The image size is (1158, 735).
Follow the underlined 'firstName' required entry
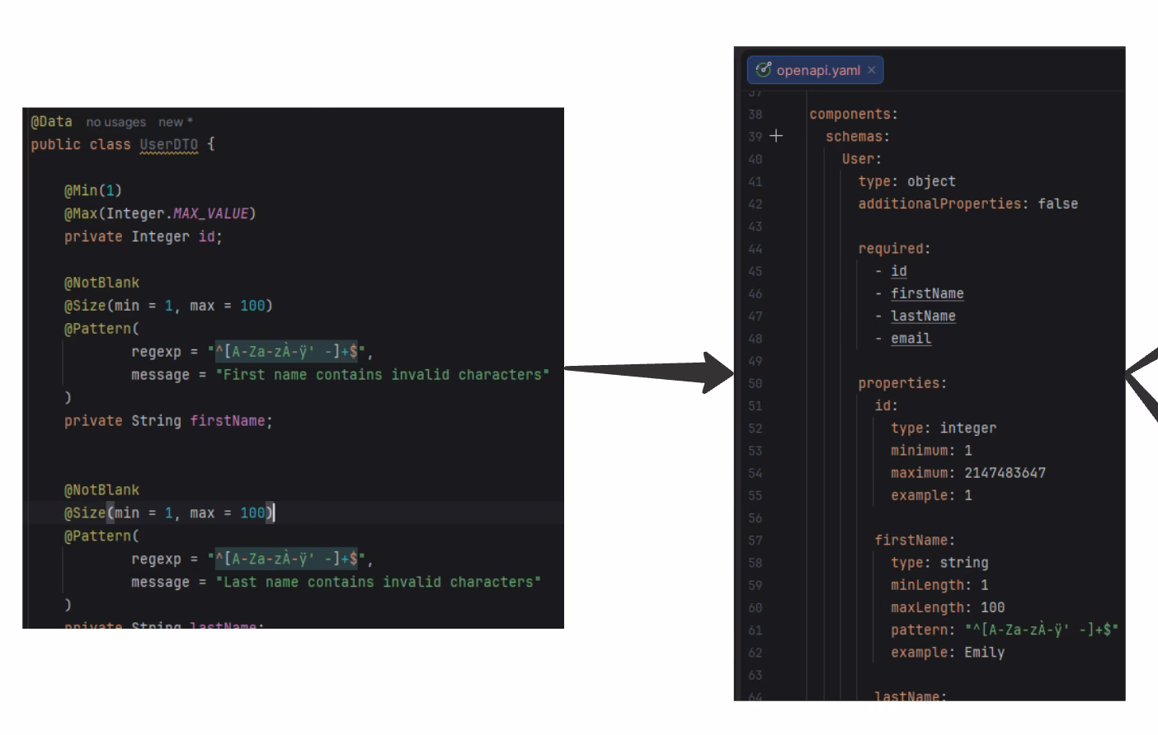927,293
